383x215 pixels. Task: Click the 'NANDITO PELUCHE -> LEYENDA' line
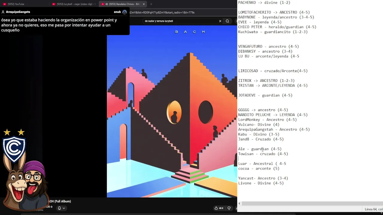273,115
